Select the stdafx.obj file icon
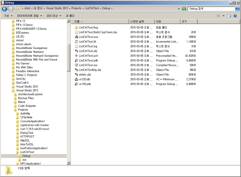 pos(77,75)
